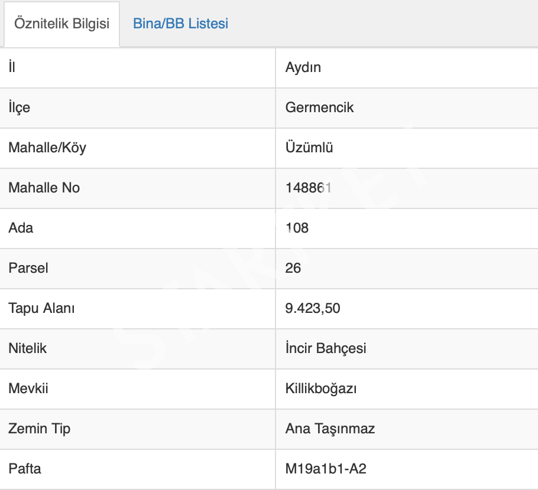
Task: Select the Öznitelik Bilgisi tab
Action: [61, 24]
